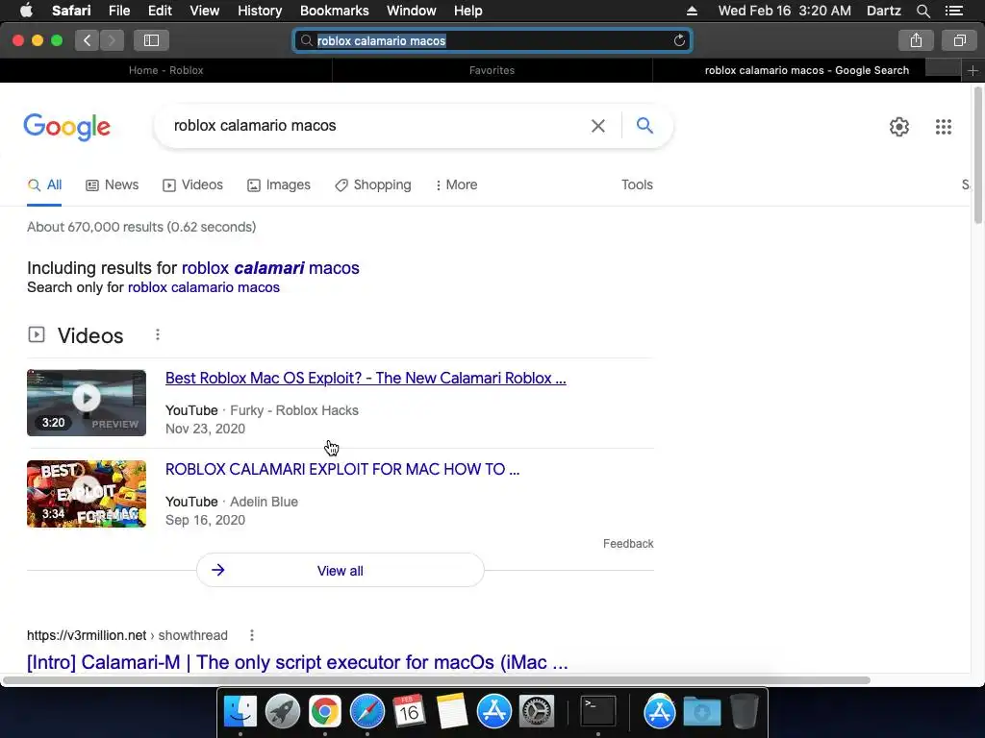The image size is (985, 738).
Task: Open options dots next to Videos heading
Action: (x=158, y=335)
